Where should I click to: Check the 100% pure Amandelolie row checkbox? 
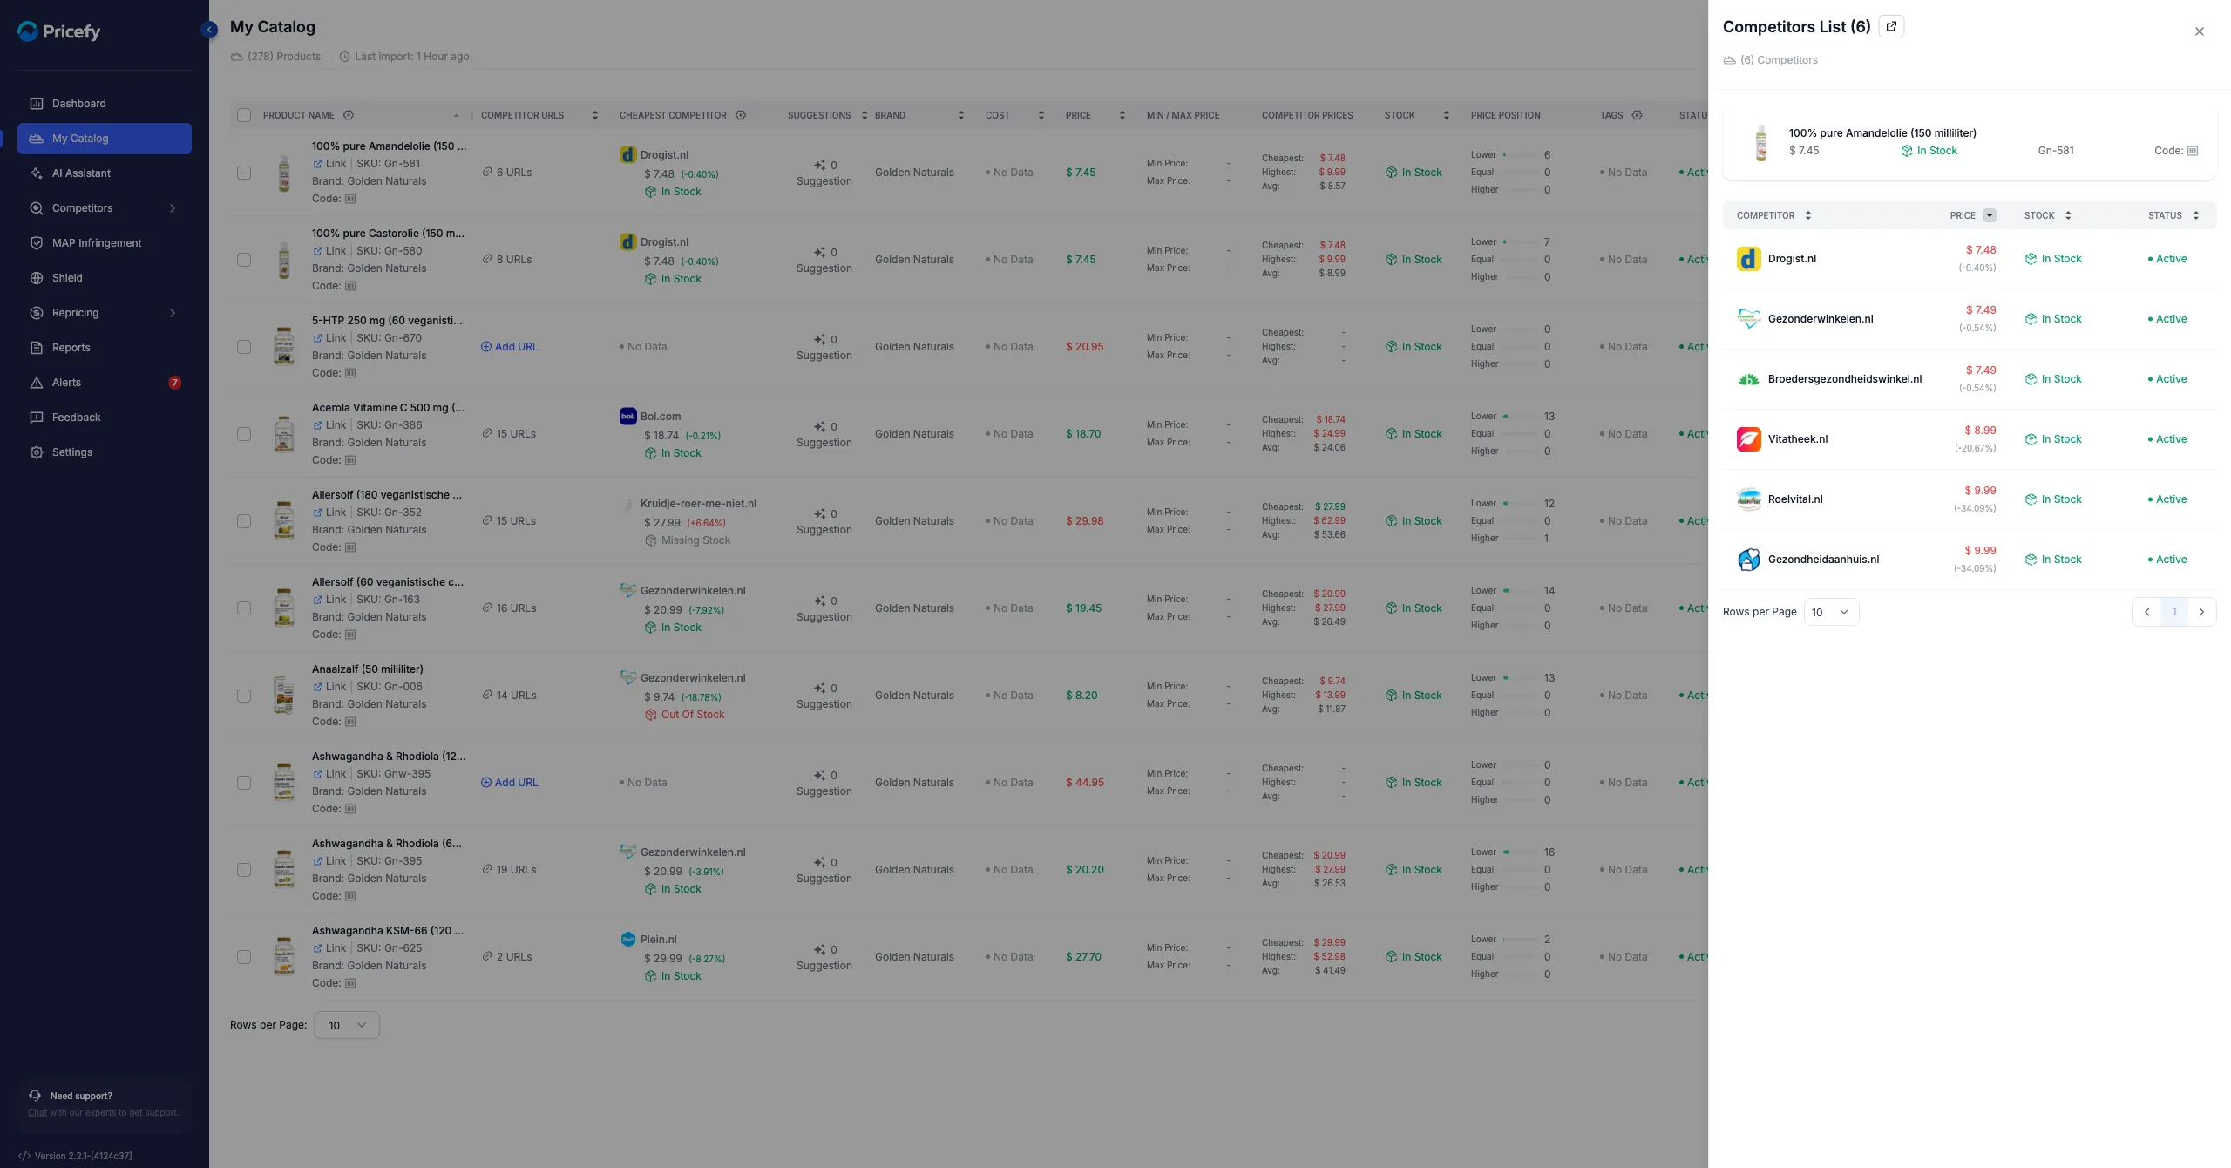244,173
